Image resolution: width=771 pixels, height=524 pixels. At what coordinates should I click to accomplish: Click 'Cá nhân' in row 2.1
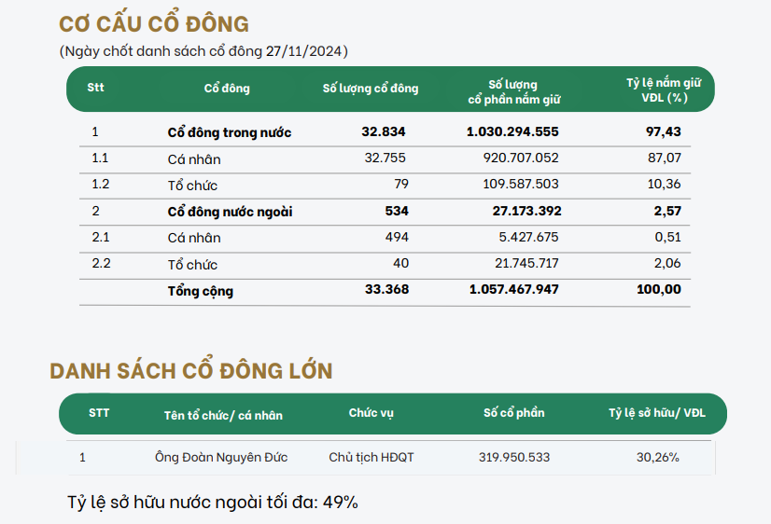pyautogui.click(x=194, y=238)
